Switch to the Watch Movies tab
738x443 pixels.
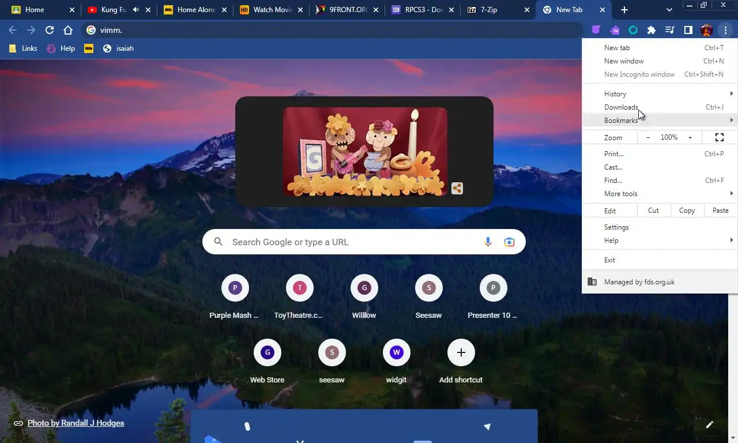pos(272,10)
